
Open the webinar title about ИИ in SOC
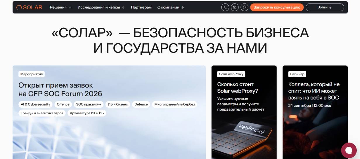[314, 91]
